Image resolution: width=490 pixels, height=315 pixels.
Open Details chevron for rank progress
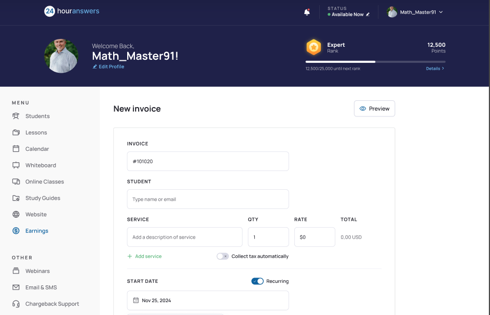(443, 69)
